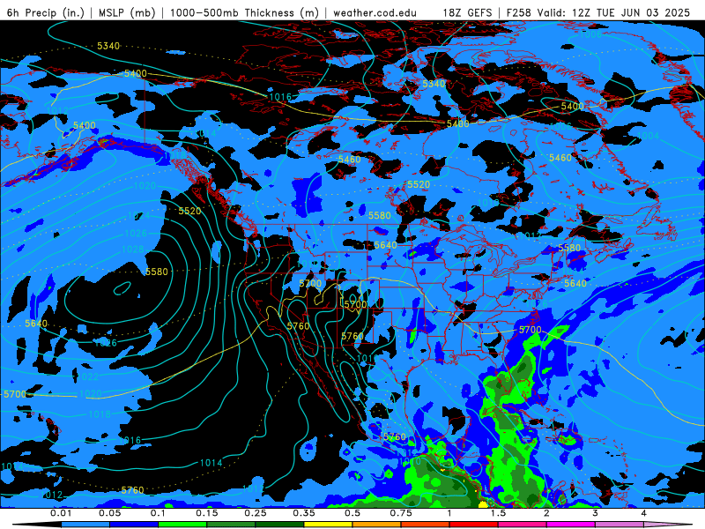The height and width of the screenshot is (529, 705).
Task: Click the red-orange 0.75–1 legend swatch
Action: [x=426, y=525]
